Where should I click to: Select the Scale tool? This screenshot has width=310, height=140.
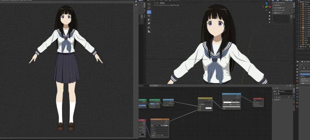coord(149,19)
